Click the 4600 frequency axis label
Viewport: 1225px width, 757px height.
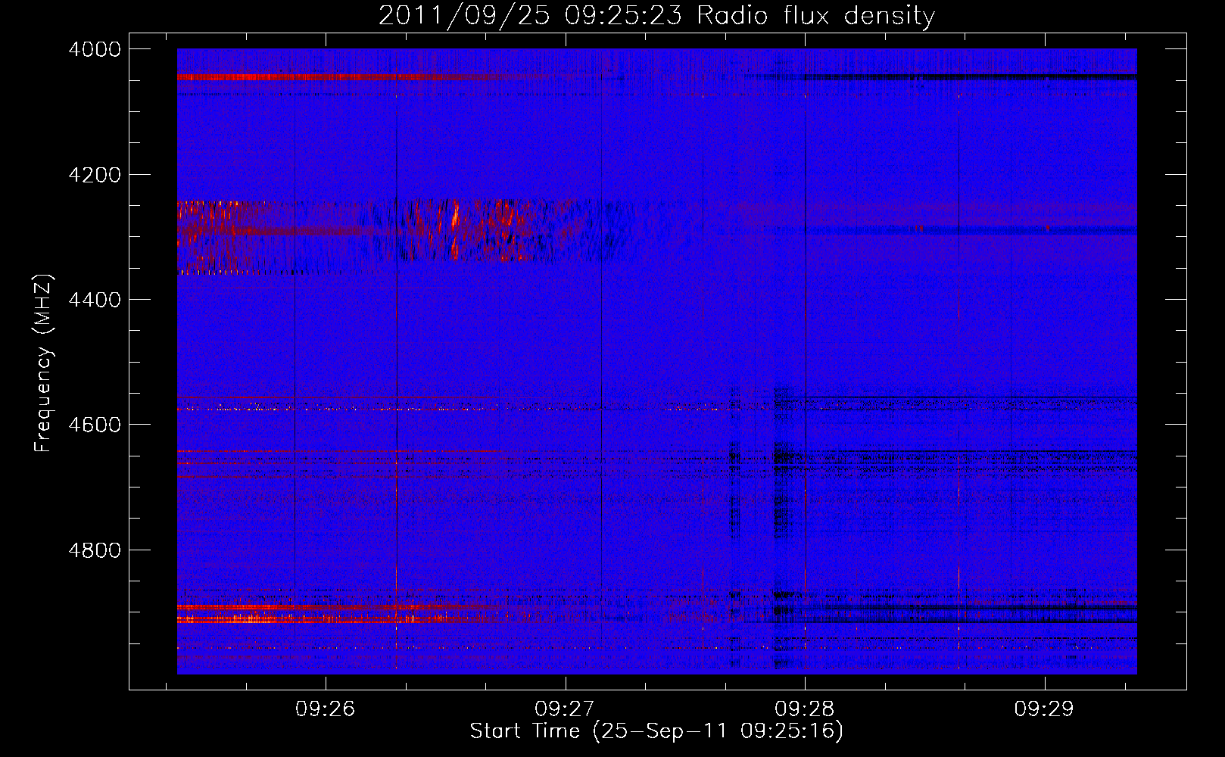click(94, 425)
